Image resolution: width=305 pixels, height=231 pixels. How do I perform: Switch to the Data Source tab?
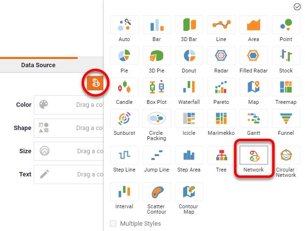(38, 65)
